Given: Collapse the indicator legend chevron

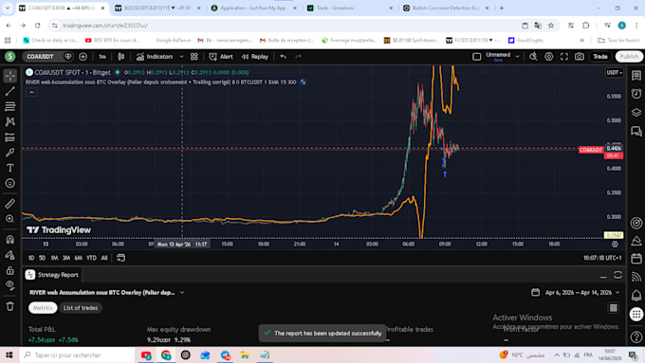Looking at the screenshot, I should 31,92.
